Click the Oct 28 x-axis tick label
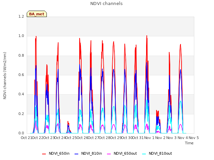Screen dimensions: 214x160 [x=105, y=138]
